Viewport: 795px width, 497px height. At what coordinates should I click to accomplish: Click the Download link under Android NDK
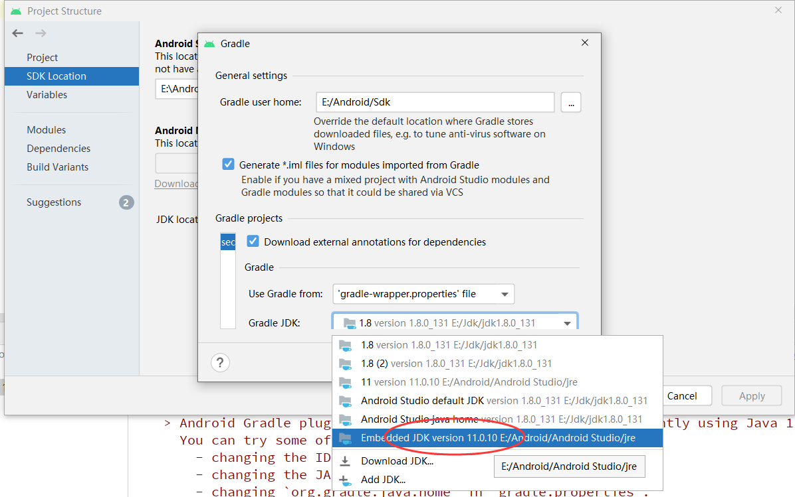pyautogui.click(x=176, y=184)
